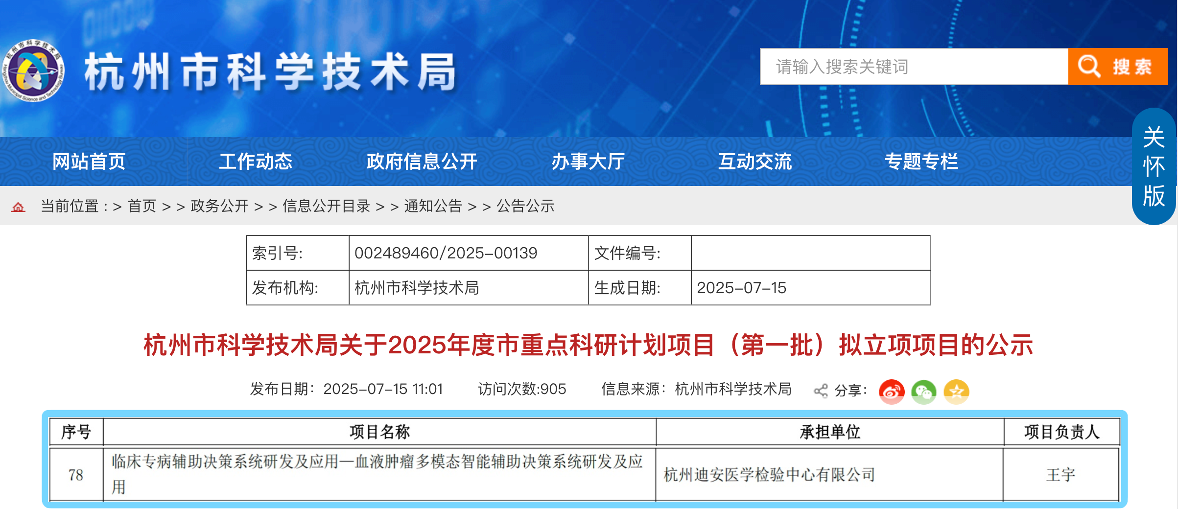
Task: Share via the yellow Qzone star icon
Action: pyautogui.click(x=956, y=392)
